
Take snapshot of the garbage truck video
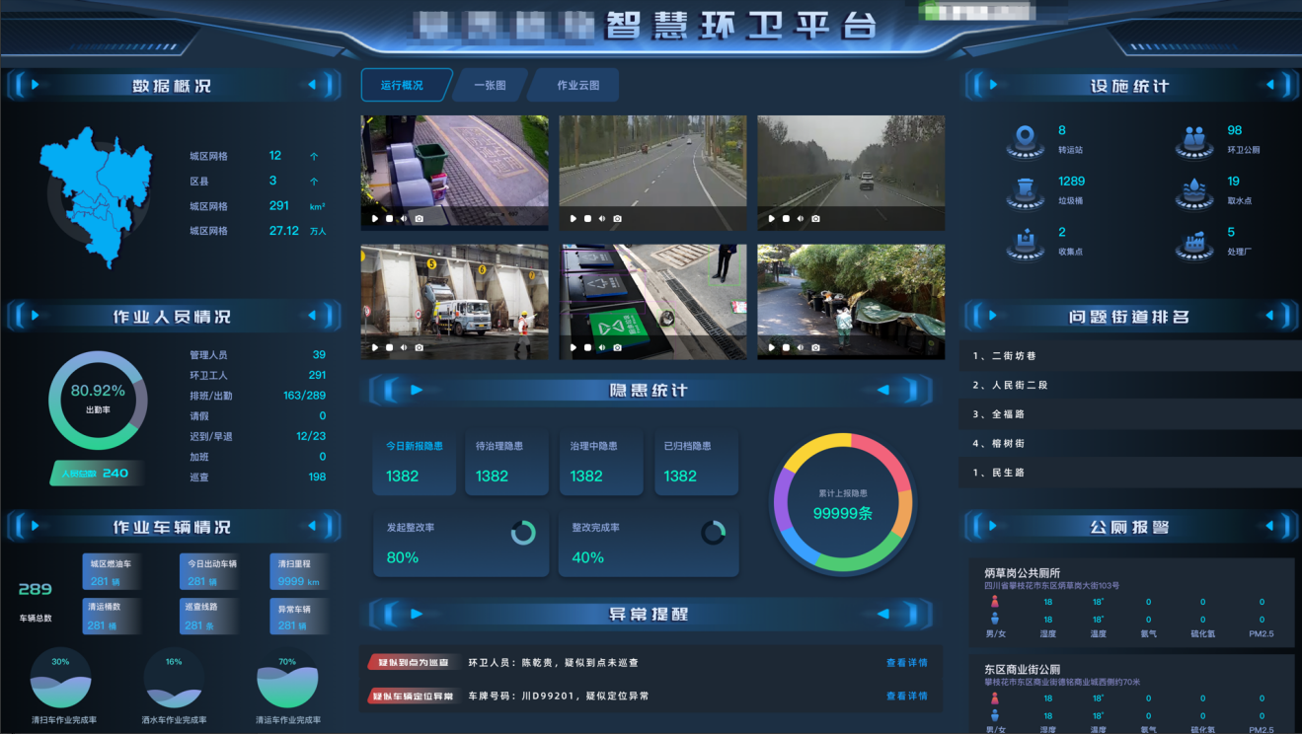[x=419, y=347]
